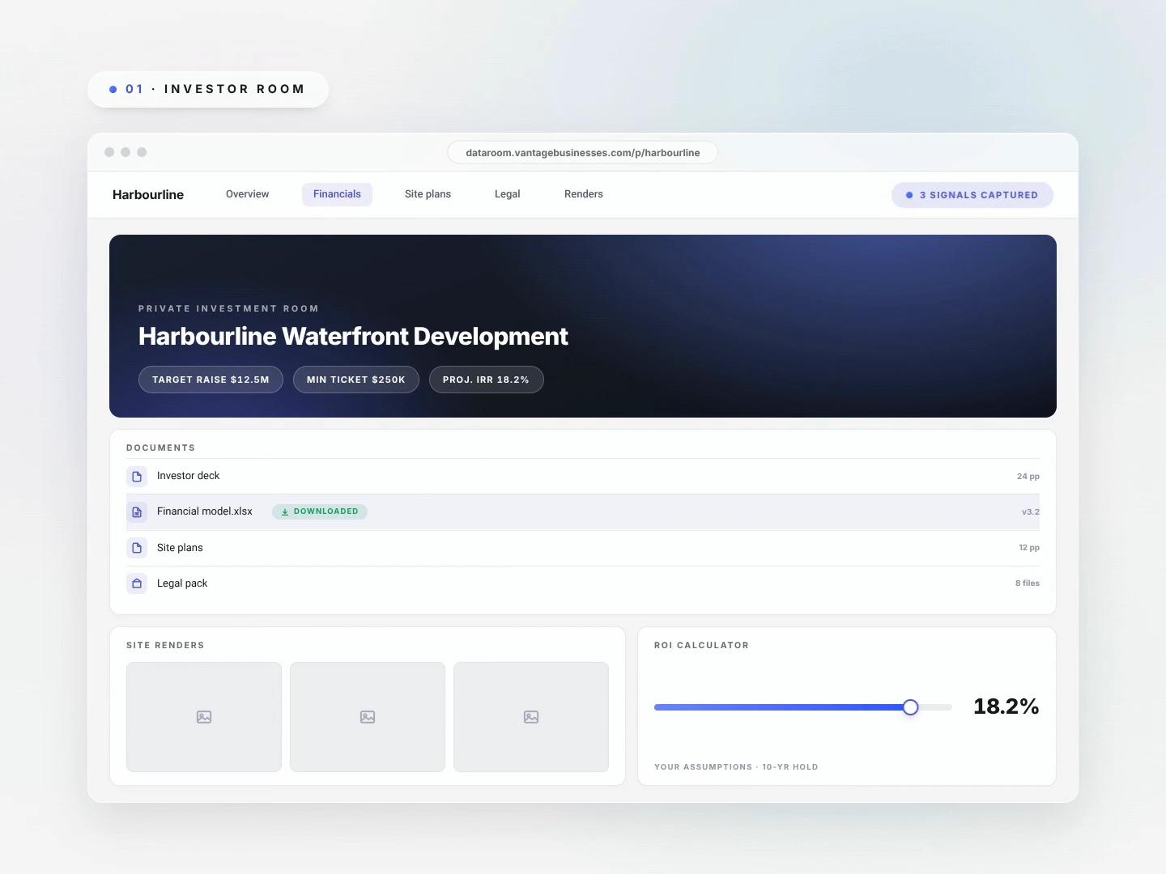Click the 18.2% ROI value
Viewport: 1166px width, 874px height.
coord(1006,706)
